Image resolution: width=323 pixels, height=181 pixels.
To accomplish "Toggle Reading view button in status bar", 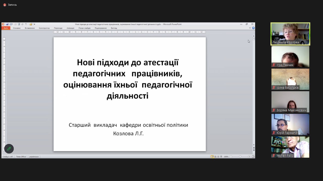I will pos(218,157).
